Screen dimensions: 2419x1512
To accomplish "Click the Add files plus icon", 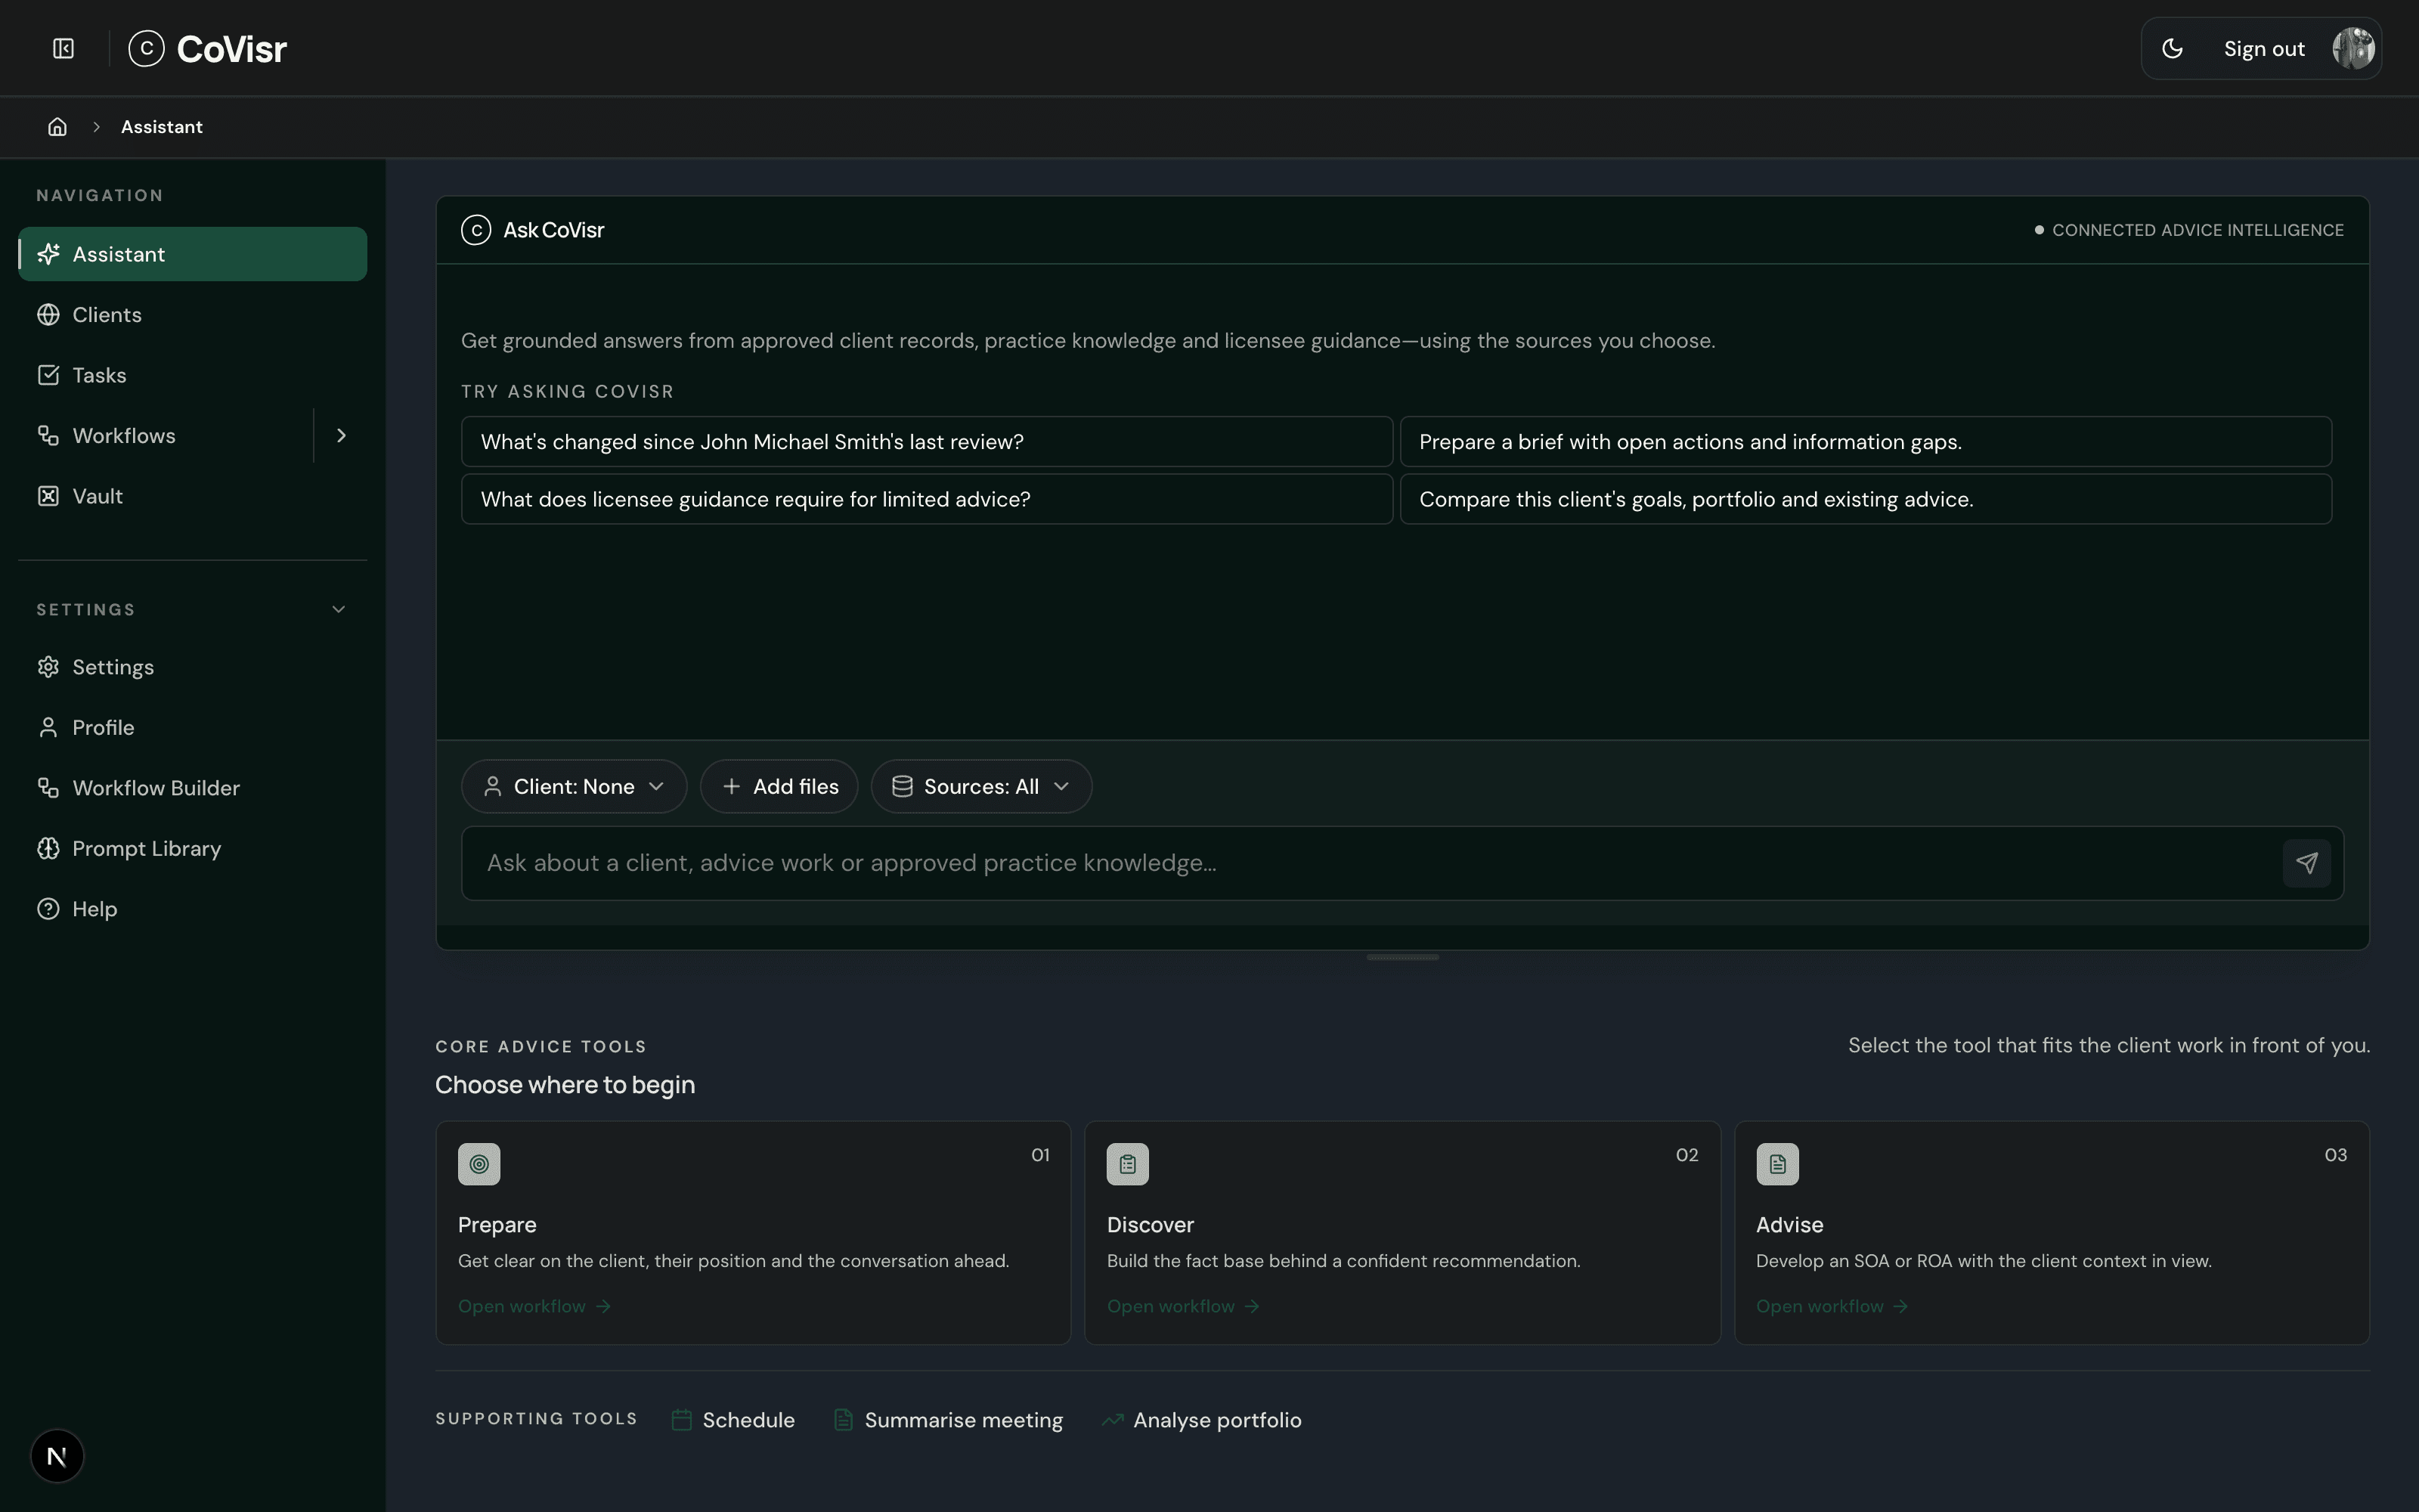I will click(732, 787).
